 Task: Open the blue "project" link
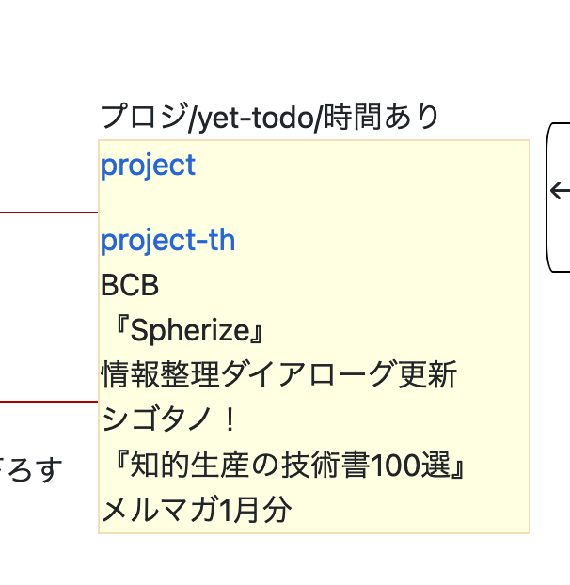pyautogui.click(x=148, y=166)
